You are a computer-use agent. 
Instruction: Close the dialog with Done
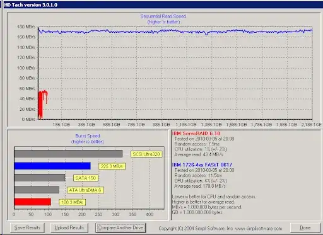click(305, 227)
